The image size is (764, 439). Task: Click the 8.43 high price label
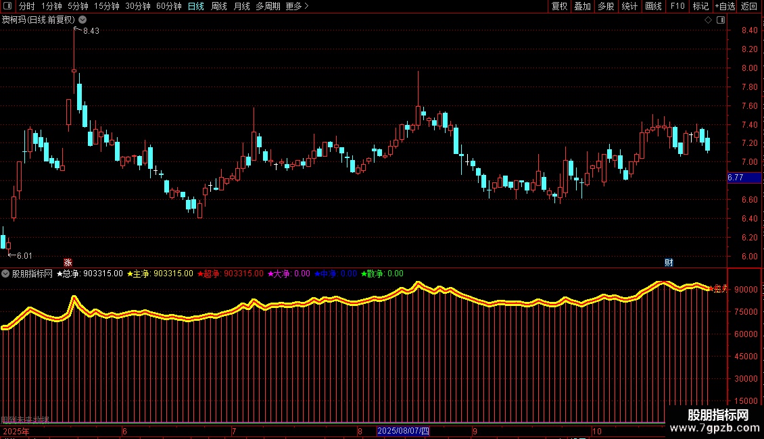pyautogui.click(x=91, y=31)
